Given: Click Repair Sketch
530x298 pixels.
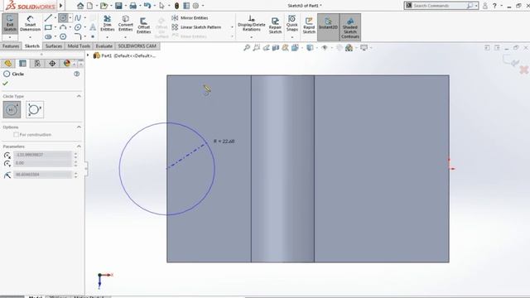Looking at the screenshot, I should pos(275,26).
